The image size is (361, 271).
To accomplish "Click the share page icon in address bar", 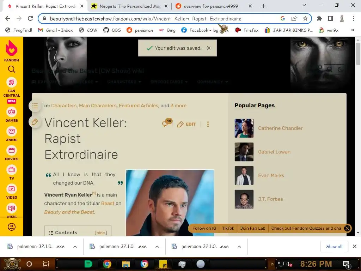I will [294, 18].
